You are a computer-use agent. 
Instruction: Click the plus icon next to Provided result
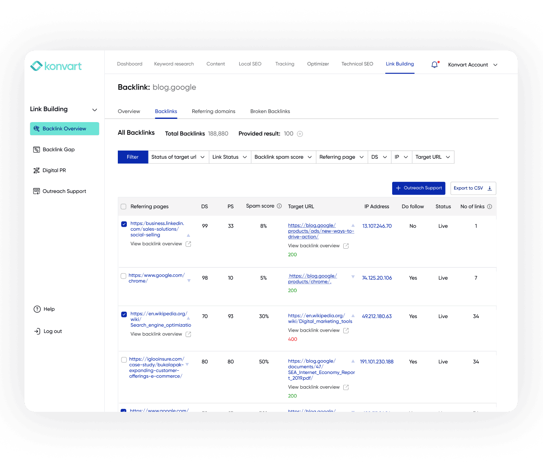(x=300, y=133)
